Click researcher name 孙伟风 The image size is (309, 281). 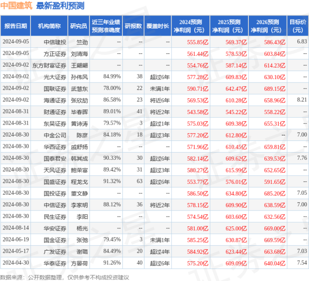tap(80, 77)
